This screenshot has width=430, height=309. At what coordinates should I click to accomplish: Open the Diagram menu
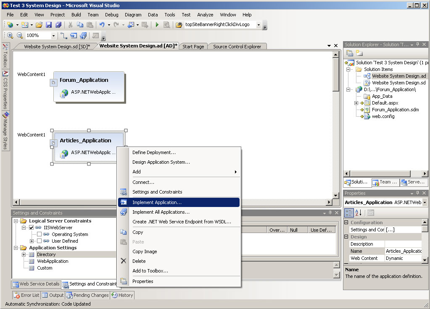tap(133, 15)
